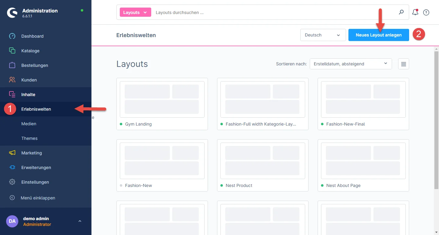Expand the pink Layouts search filter dropdown
This screenshot has width=439, height=235.
pos(135,12)
